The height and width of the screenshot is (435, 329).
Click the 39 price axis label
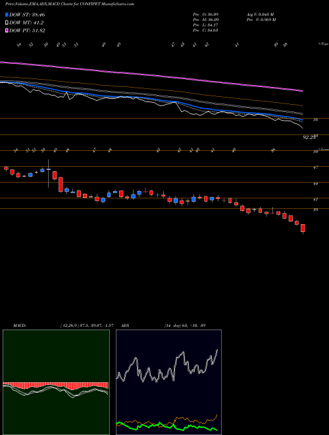click(315, 210)
